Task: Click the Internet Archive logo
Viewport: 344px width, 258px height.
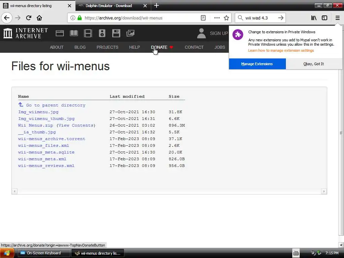Action: coord(26,33)
